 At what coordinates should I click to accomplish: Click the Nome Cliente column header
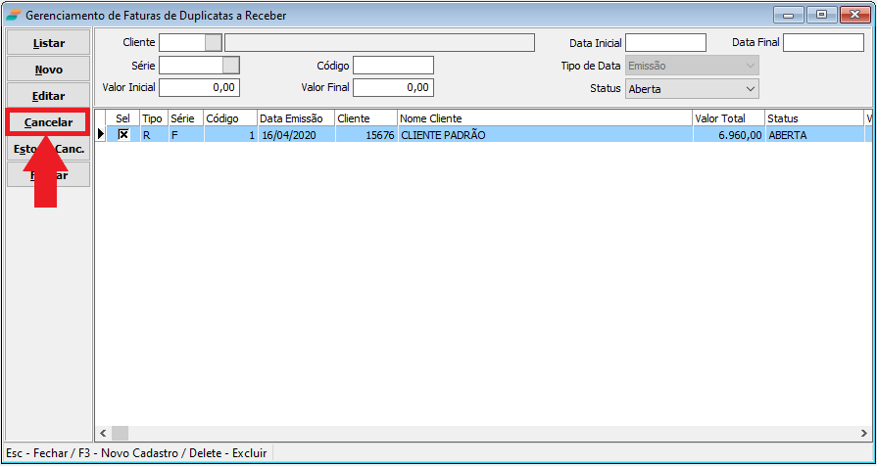[x=544, y=118]
